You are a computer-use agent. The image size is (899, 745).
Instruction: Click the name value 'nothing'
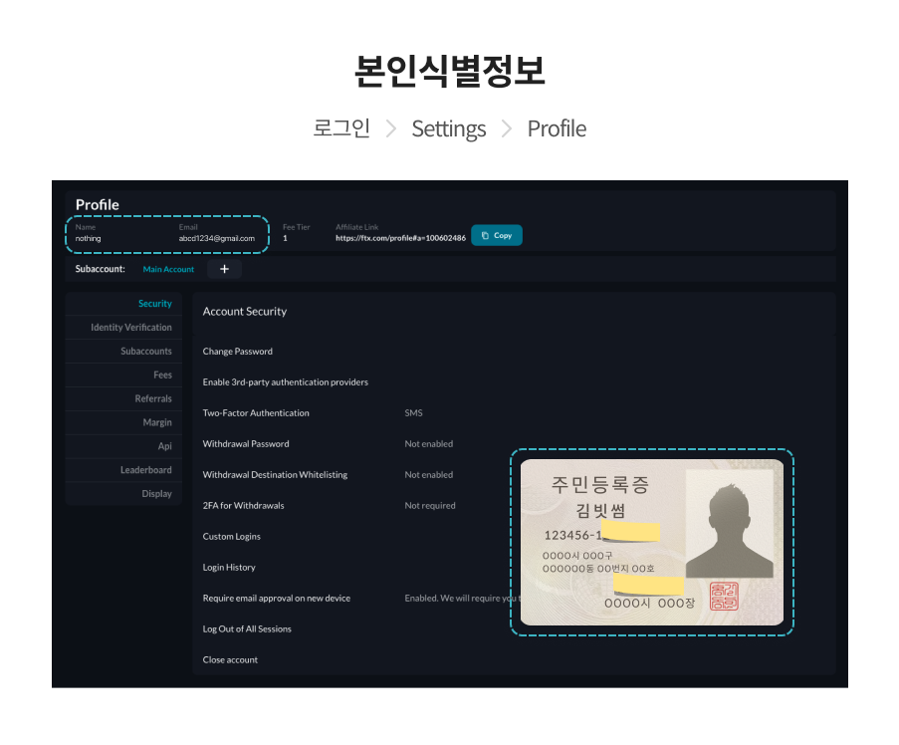[89, 239]
